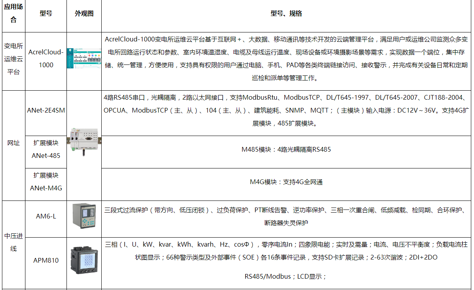Open the AcrelCloud platform screenshot thumbnail
The height and width of the screenshot is (290, 474).
[84, 59]
